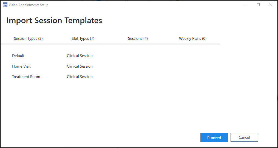Click Clinical Session beside Home Visit
The image size is (278, 148).
click(80, 67)
